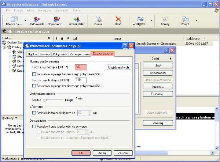Click the Znajdź search icon
The height and width of the screenshot is (162, 220).
tap(185, 19)
